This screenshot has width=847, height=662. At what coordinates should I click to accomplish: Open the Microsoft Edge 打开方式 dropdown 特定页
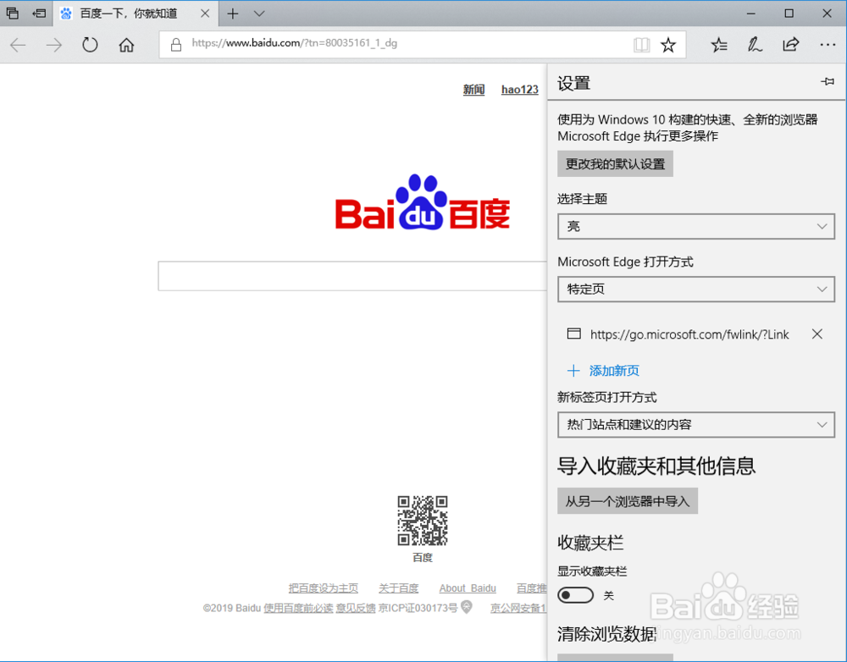(x=695, y=289)
